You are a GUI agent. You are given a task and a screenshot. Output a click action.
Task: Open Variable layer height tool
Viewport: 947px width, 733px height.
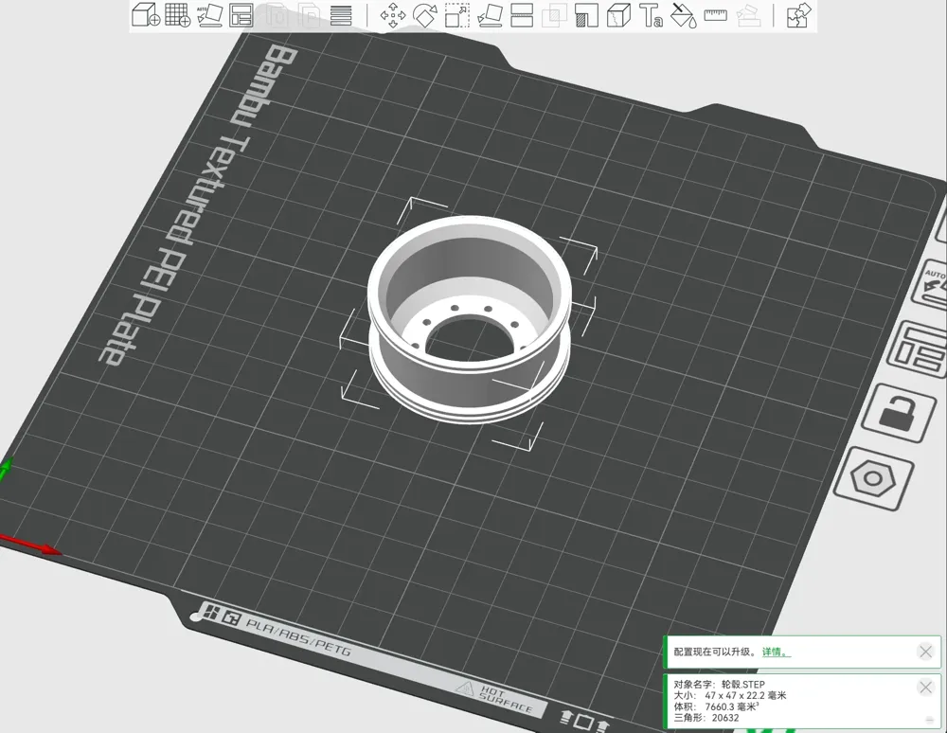[x=341, y=15]
